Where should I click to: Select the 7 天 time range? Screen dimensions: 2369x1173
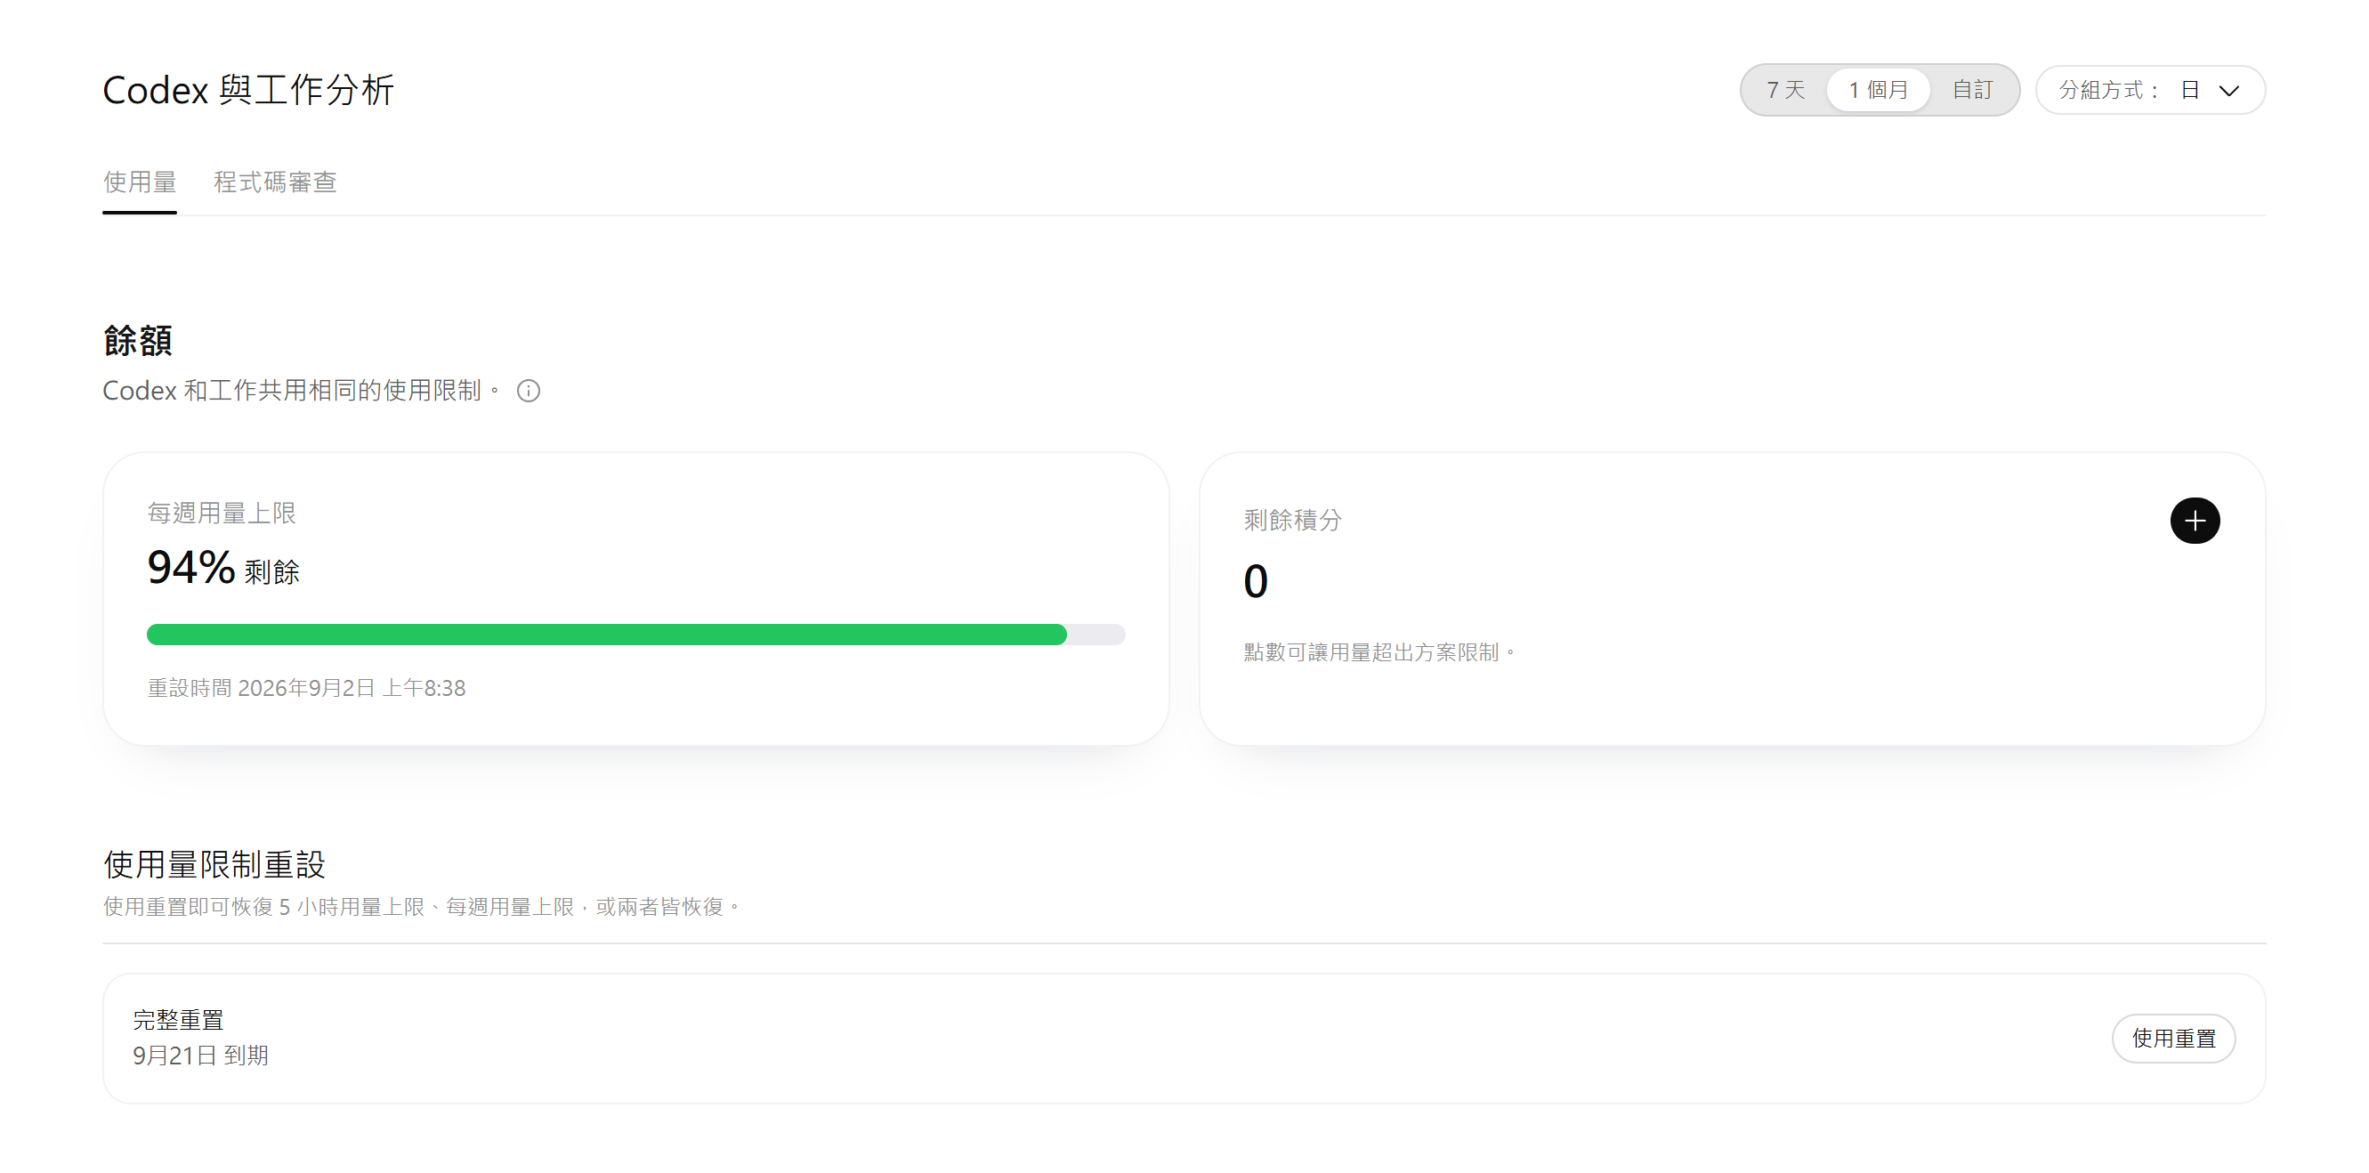click(1785, 90)
